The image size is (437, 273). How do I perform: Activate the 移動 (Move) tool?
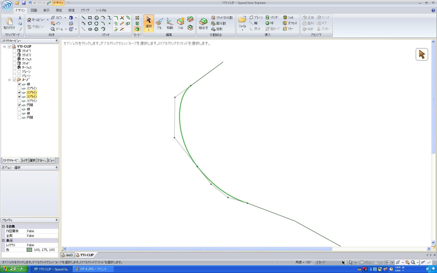point(170,23)
